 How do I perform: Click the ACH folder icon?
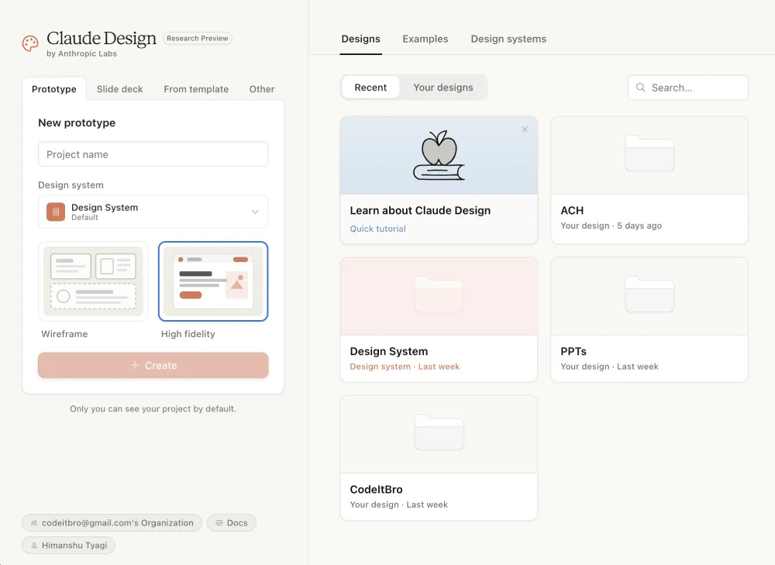pos(649,154)
